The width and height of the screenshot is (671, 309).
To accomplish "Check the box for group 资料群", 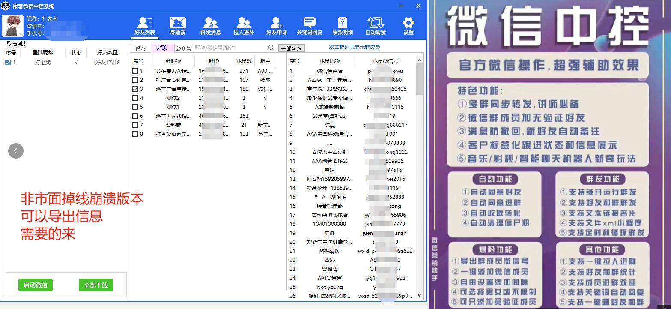I will [135, 125].
